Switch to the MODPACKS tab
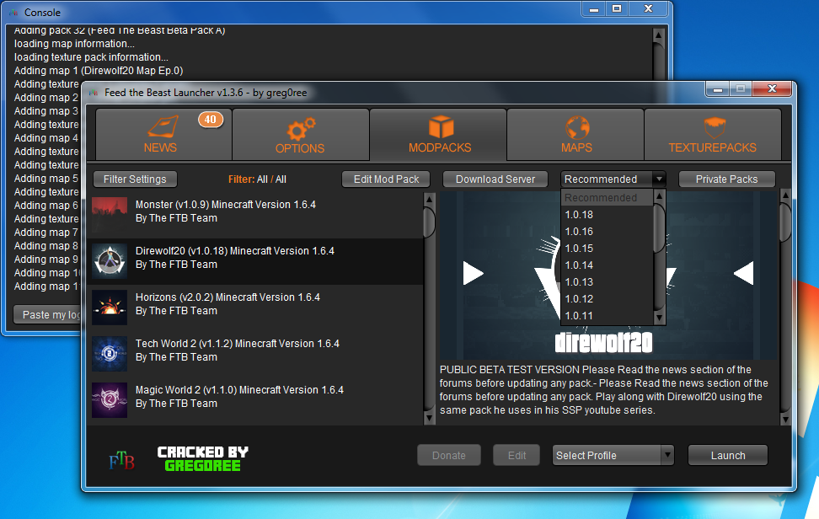The width and height of the screenshot is (819, 519). (437, 134)
